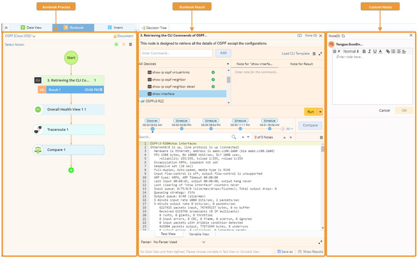Select the Traceroute 1 node icon
Image resolution: width=418 pixels, height=258 pixels.
[x=38, y=130]
